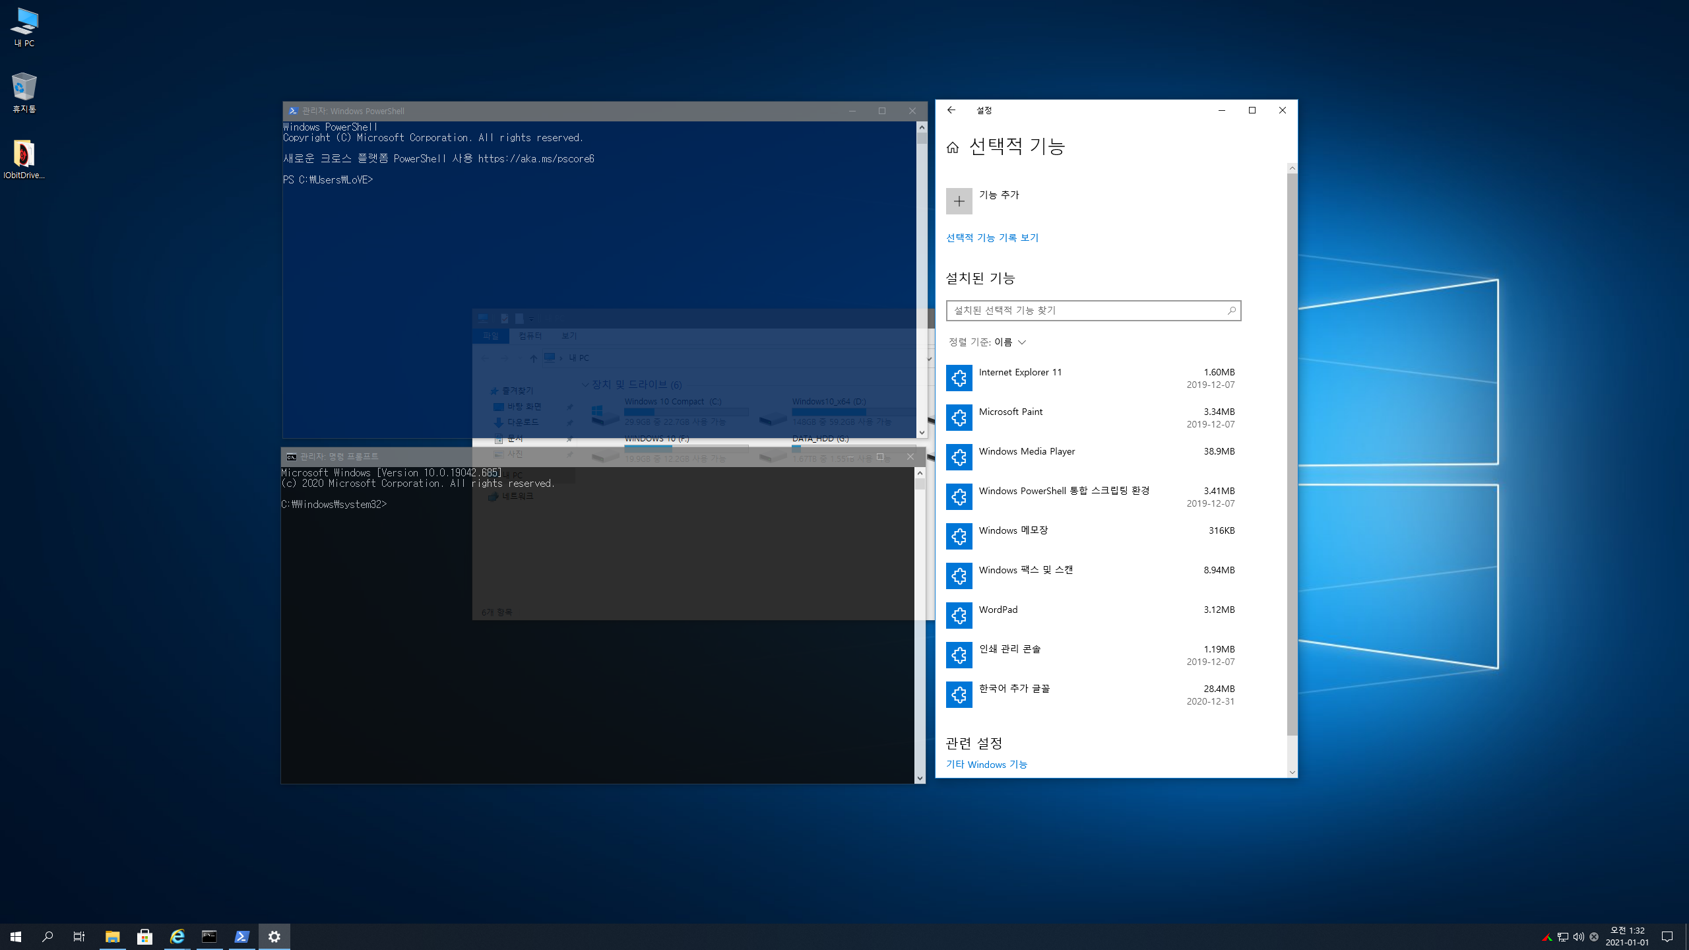This screenshot has height=950, width=1689.
Task: Open the Microsoft Store taskbar icon
Action: [x=144, y=936]
